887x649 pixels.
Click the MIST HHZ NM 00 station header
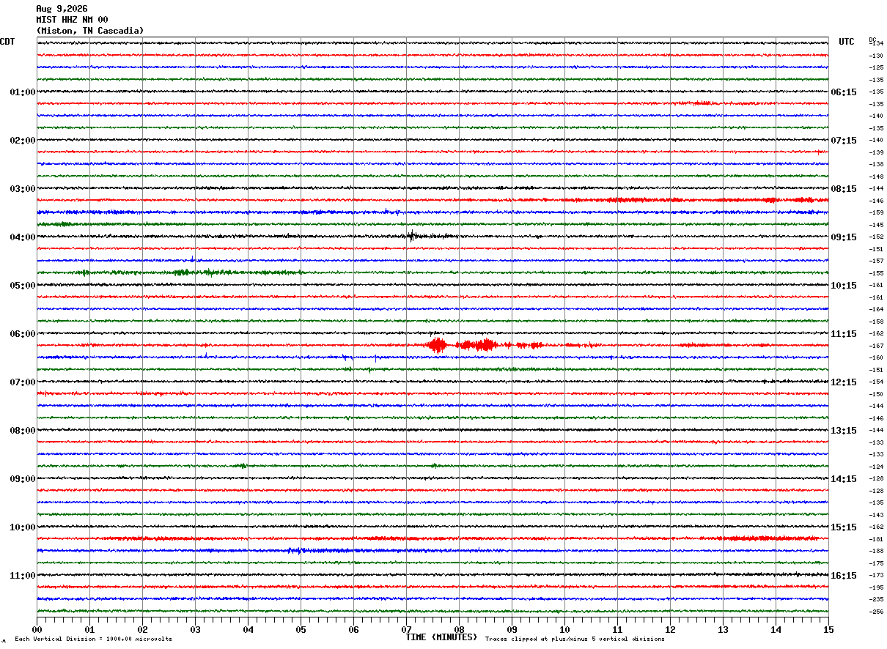(x=72, y=20)
